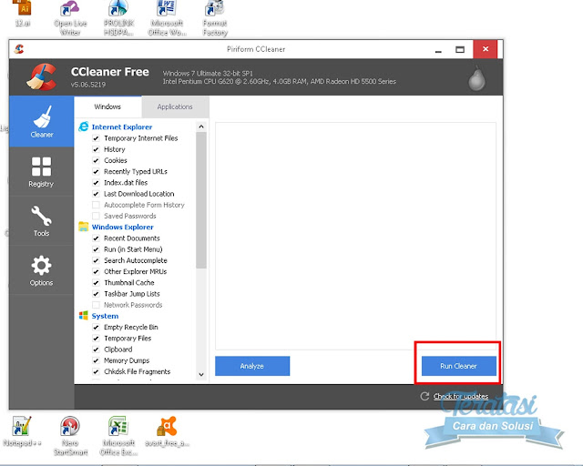Viewport: 583px width, 466px height.
Task: Select the Nero StartSmart desktop shortcut
Action: pyautogui.click(x=70, y=436)
